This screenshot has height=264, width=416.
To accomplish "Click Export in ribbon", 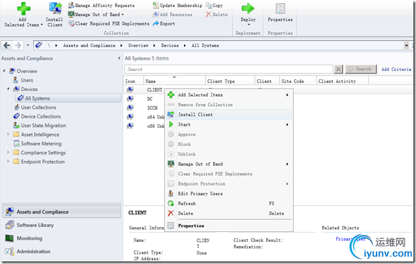I will (163, 24).
